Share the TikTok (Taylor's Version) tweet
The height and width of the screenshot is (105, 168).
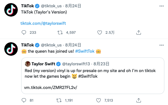pos(139,32)
